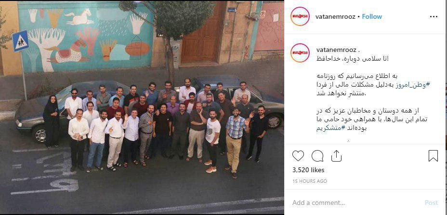Image resolution: width=447 pixels, height=215 pixels.
Task: Open vatanemrooz username in the caption
Action: point(336,50)
